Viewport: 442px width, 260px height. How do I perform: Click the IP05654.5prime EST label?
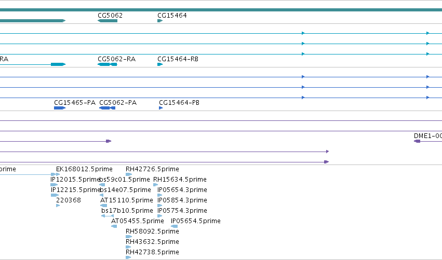196,221
